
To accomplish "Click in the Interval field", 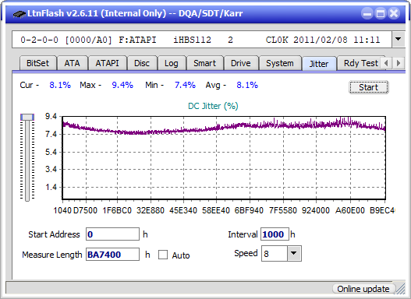I will [275, 234].
